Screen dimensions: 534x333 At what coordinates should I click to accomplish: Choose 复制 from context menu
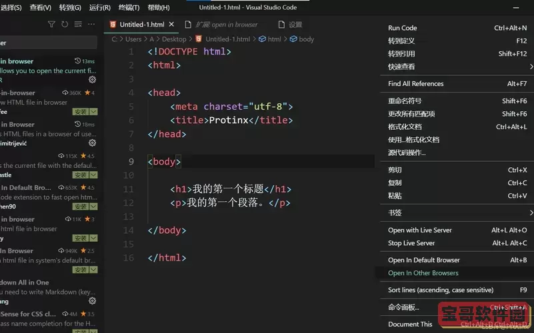coord(457,182)
